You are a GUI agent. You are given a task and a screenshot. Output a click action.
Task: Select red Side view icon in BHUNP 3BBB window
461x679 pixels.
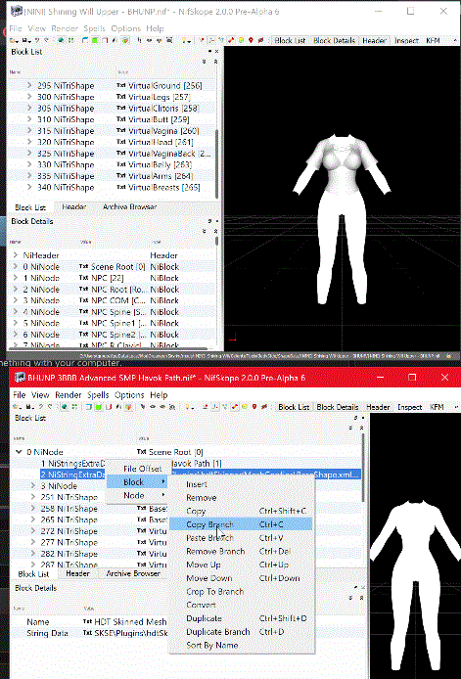coord(108,407)
